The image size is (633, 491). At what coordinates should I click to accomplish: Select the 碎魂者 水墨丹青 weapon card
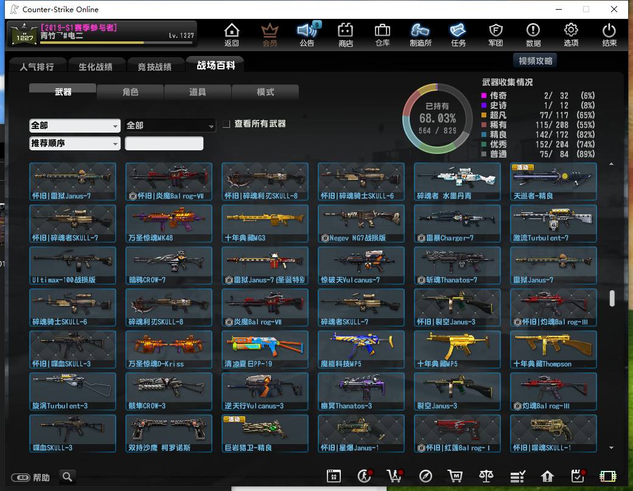click(457, 181)
